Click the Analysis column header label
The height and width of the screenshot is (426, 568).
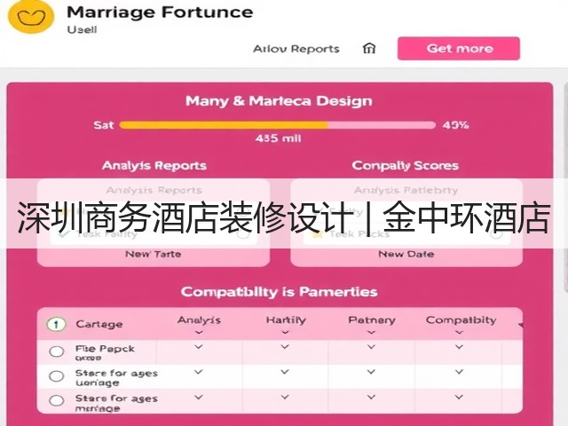click(x=199, y=320)
